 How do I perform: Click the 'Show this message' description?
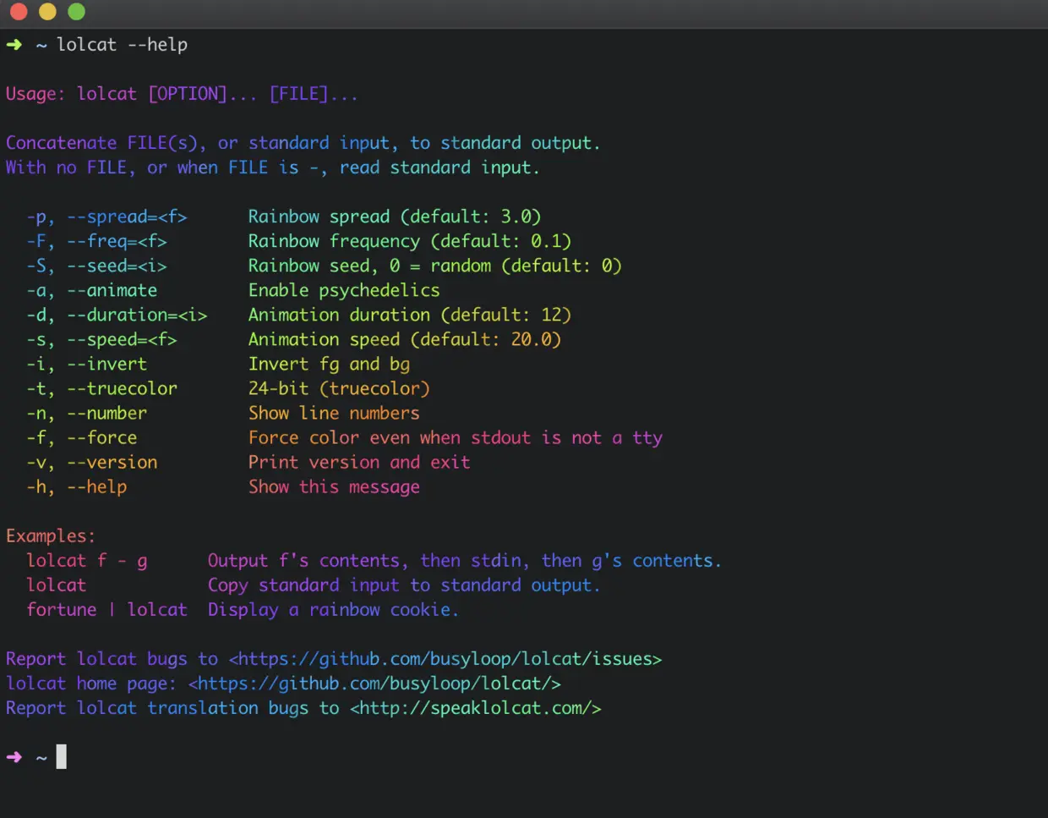tap(334, 486)
